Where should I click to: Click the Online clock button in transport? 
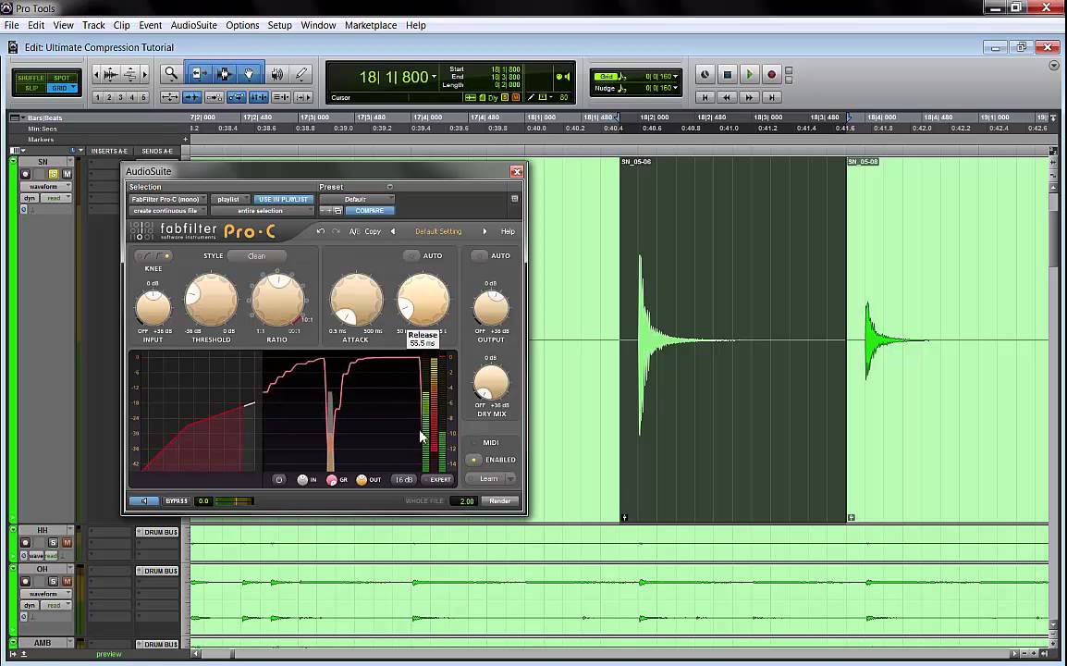point(705,74)
